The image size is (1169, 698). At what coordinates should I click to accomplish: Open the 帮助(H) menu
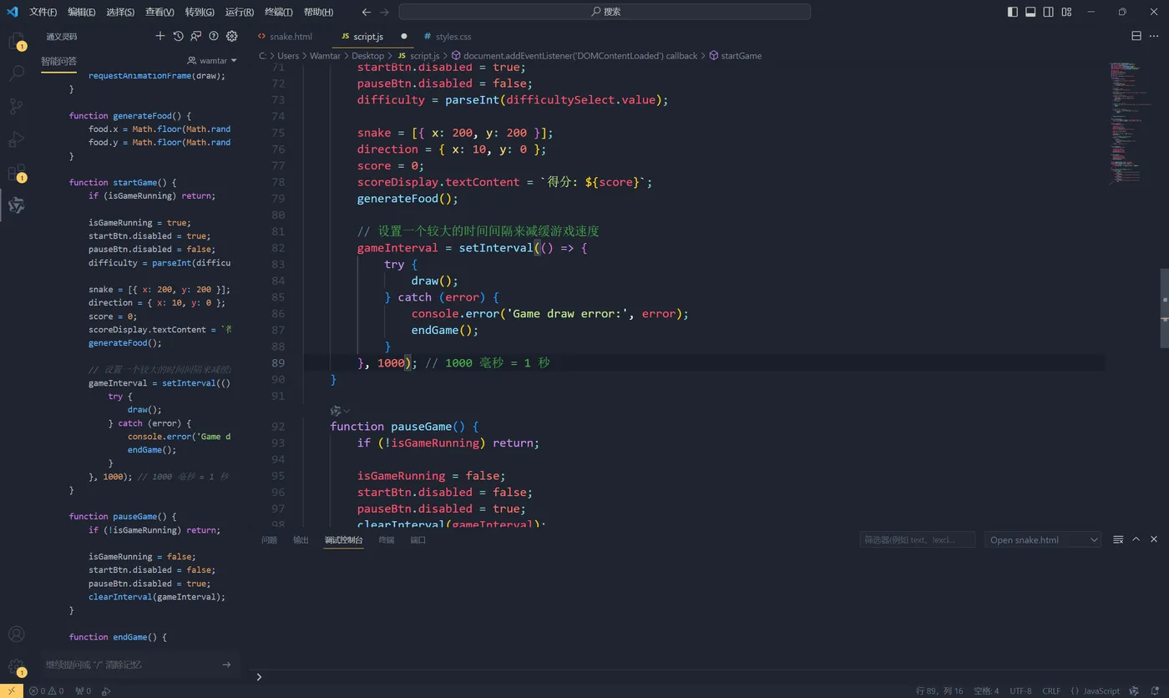(x=318, y=12)
